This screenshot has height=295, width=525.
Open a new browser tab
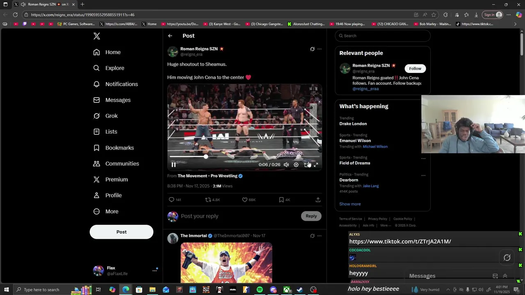click(82, 4)
